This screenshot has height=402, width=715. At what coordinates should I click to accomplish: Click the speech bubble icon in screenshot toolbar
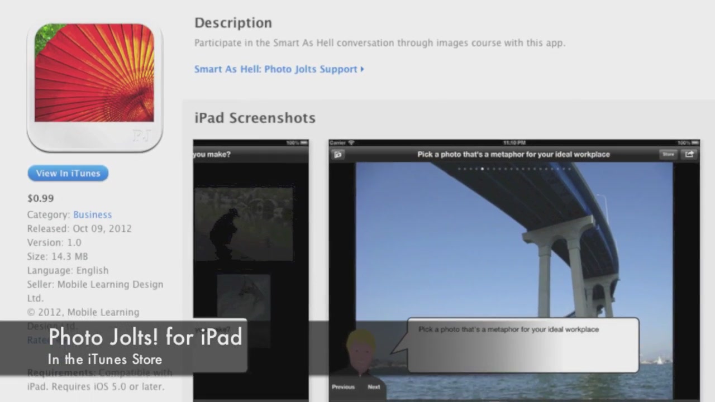337,155
